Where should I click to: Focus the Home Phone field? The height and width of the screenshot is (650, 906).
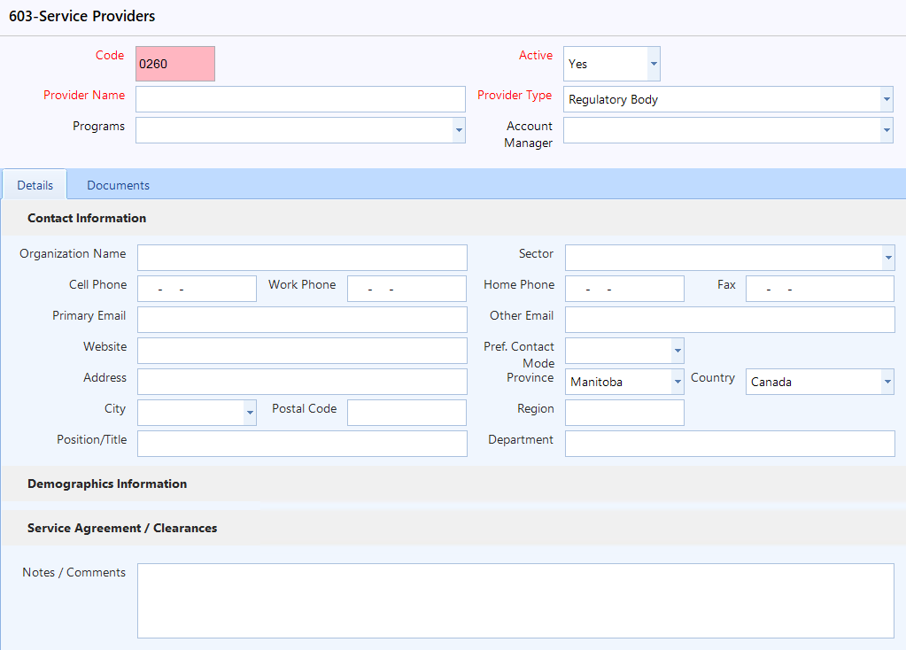[x=624, y=289]
